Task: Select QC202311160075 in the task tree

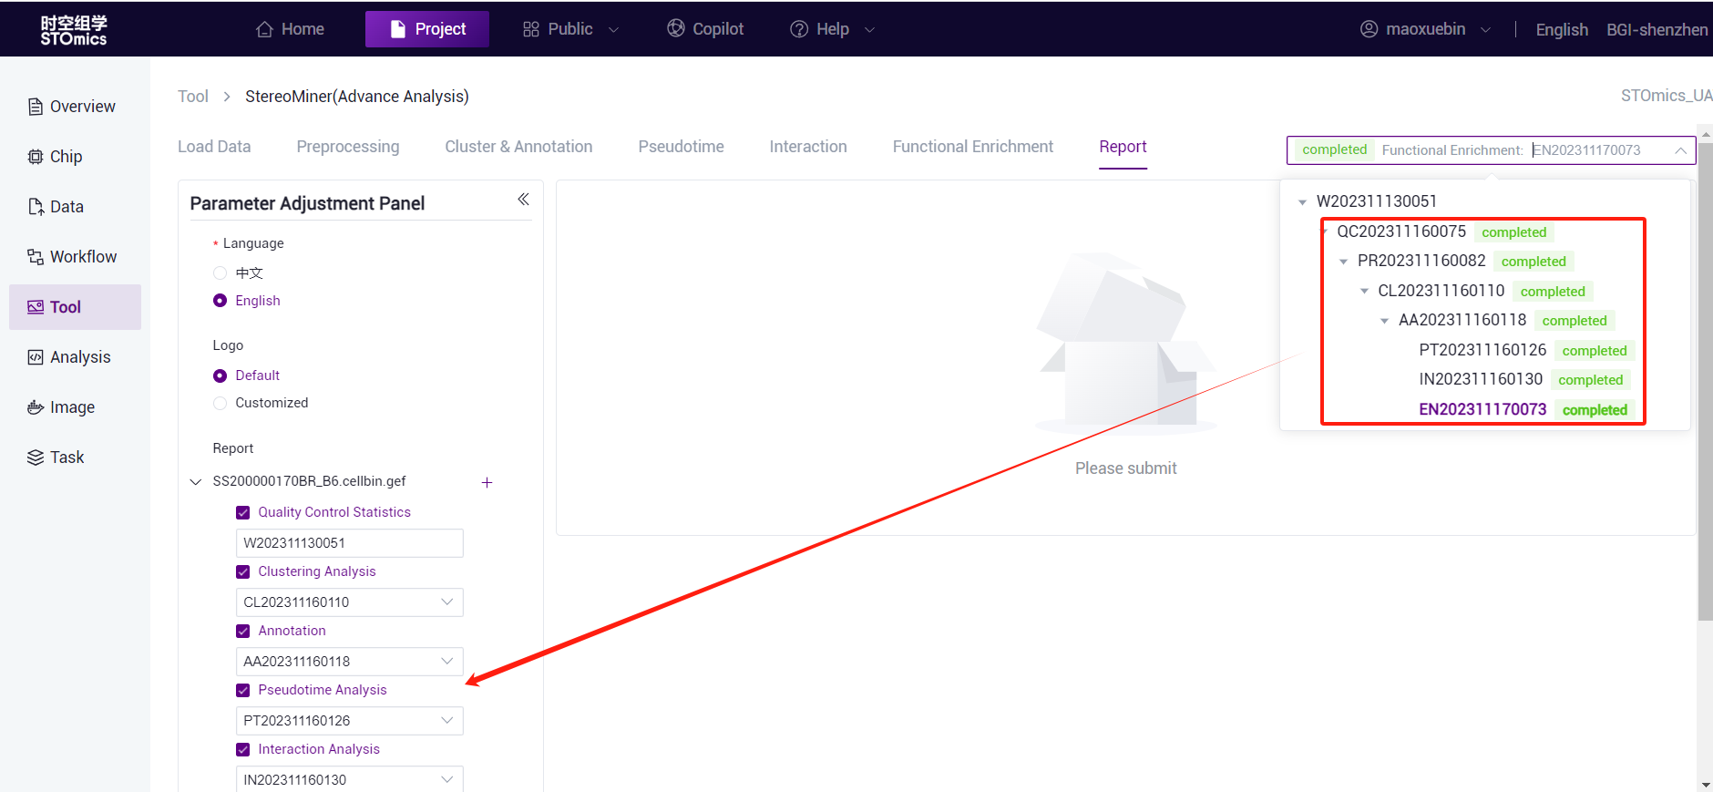Action: point(1401,231)
